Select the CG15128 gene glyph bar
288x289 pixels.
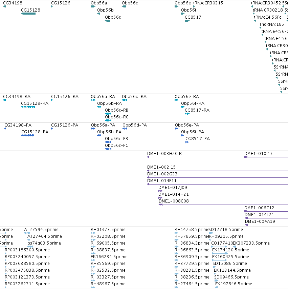(28, 14)
